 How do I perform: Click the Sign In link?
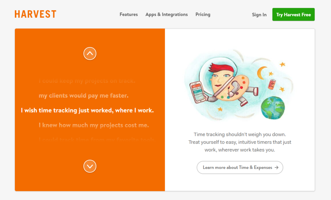click(259, 15)
